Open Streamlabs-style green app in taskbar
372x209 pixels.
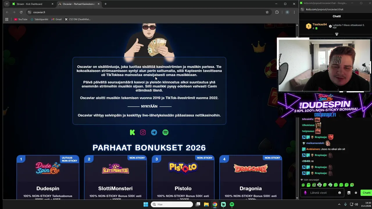pyautogui.click(x=223, y=204)
